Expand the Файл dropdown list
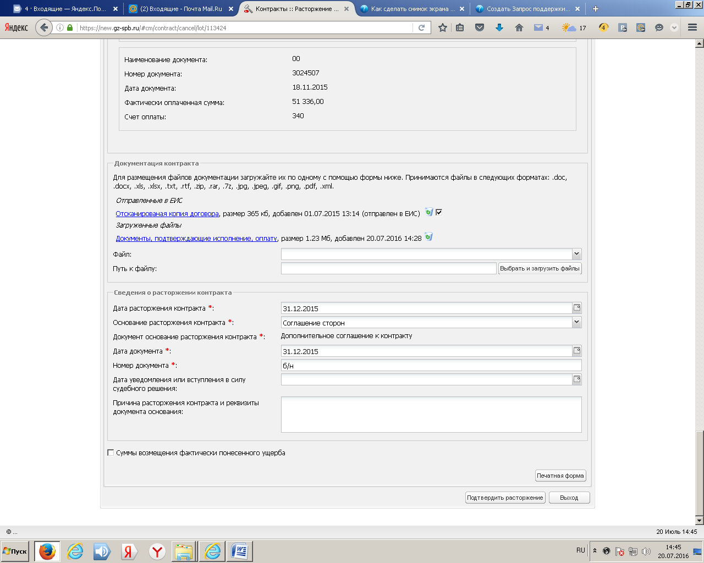The width and height of the screenshot is (704, 563). (x=576, y=254)
